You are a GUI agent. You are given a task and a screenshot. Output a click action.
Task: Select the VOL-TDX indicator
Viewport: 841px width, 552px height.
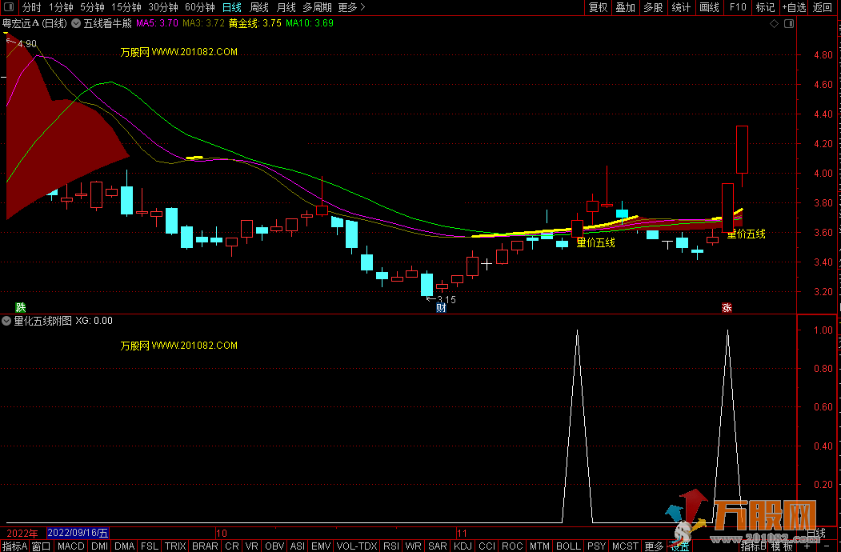357,546
